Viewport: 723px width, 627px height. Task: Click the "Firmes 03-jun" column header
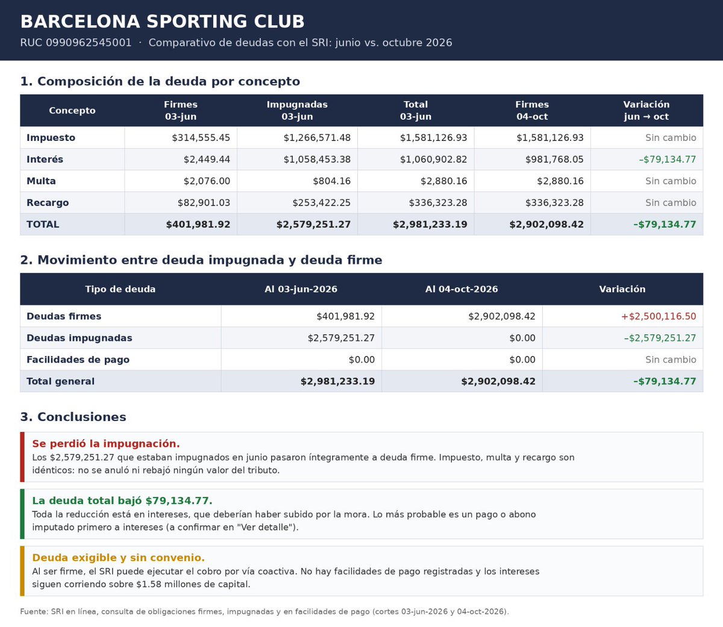tap(181, 111)
